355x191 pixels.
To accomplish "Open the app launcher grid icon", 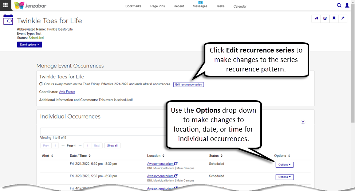I will tap(5, 5).
